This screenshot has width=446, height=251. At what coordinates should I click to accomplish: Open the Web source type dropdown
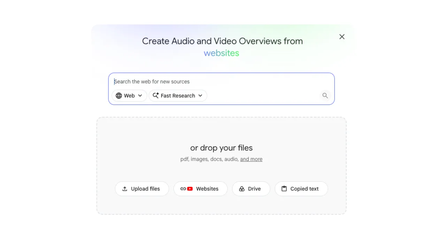click(129, 96)
